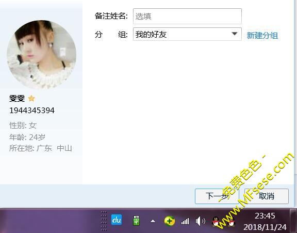The width and height of the screenshot is (297, 233).
Task: Click the 取消 button
Action: click(266, 196)
